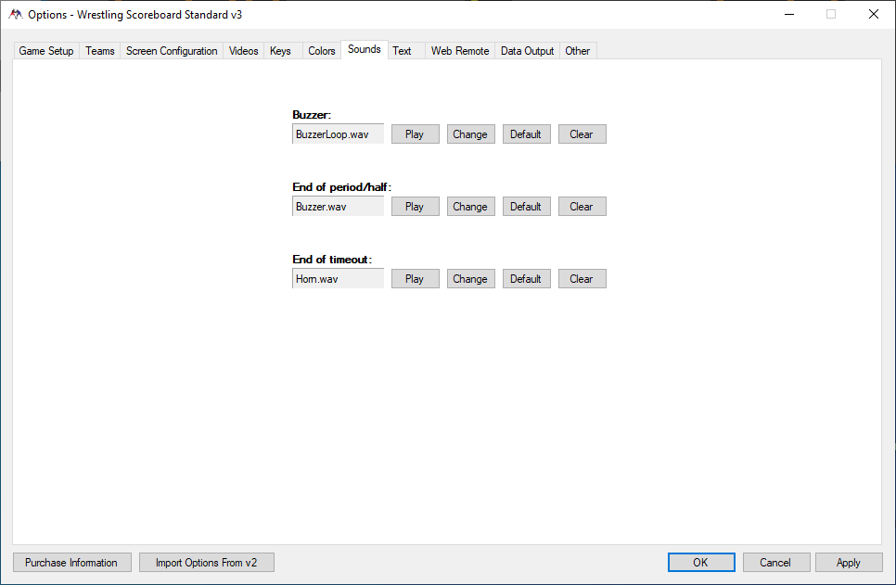
Task: Click the Horn.wav filename field
Action: tap(338, 279)
